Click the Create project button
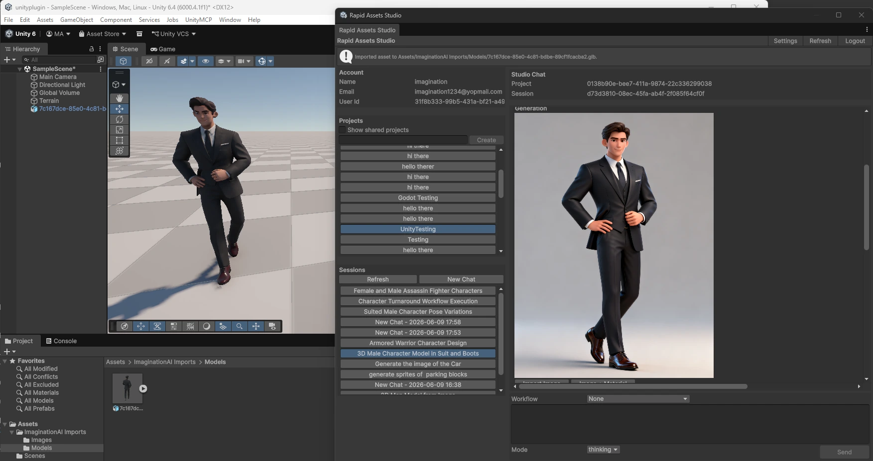The width and height of the screenshot is (873, 461). [x=487, y=140]
